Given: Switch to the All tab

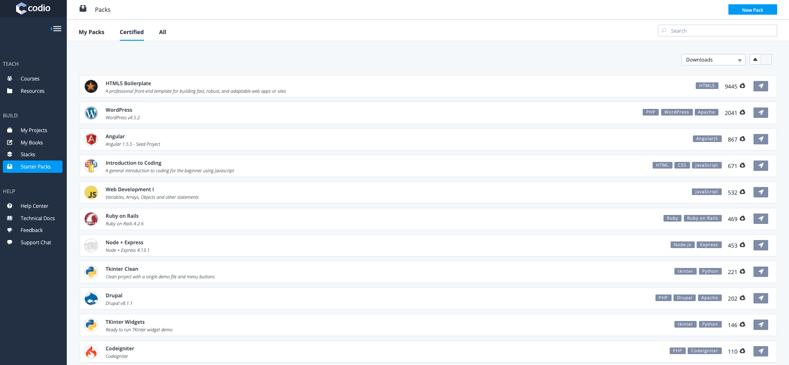Looking at the screenshot, I should click(162, 32).
